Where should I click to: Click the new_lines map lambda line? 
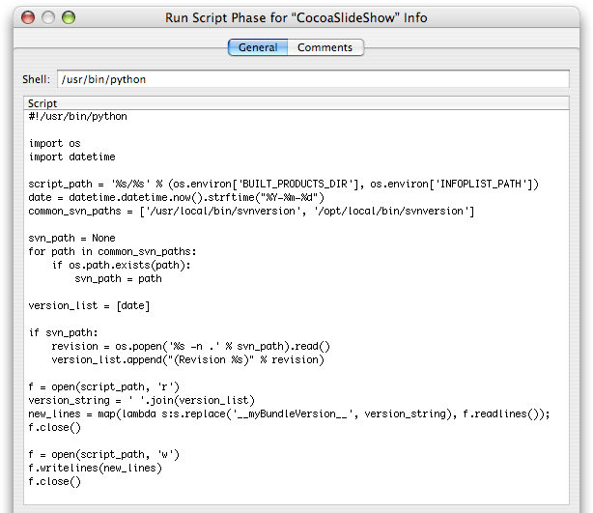coord(289,413)
